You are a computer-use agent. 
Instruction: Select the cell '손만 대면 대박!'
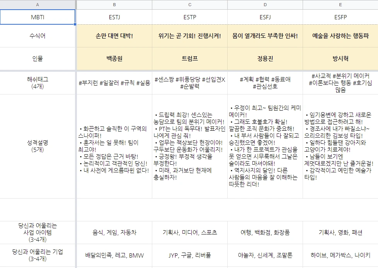click(x=114, y=36)
